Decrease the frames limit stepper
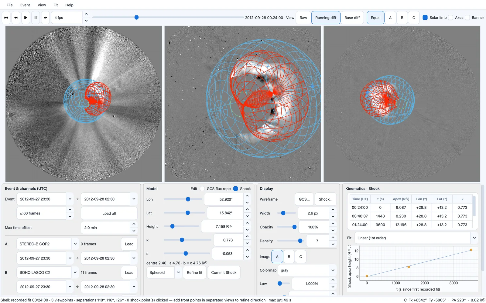 70,217
